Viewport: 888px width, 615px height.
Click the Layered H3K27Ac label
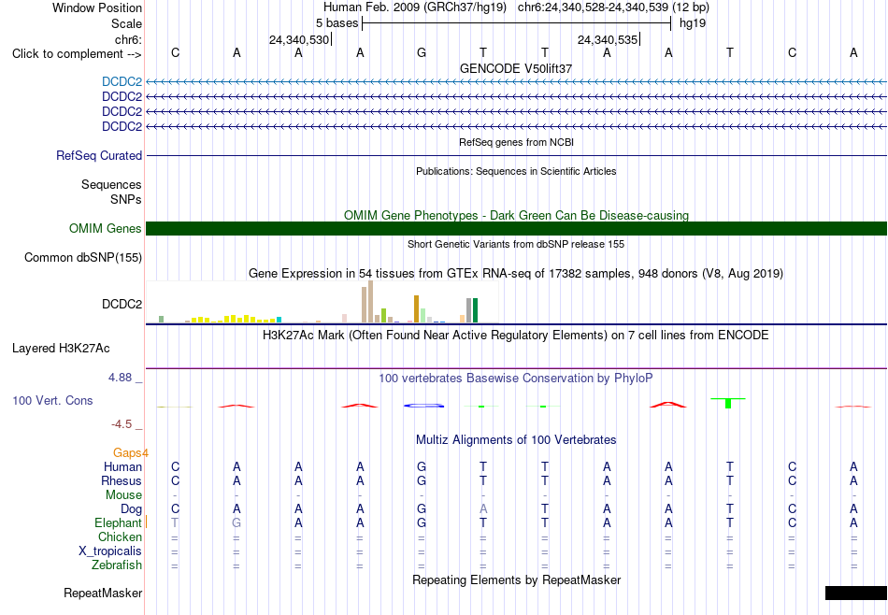click(x=61, y=349)
